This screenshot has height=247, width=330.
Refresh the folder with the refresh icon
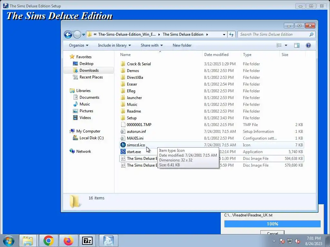tap(231, 34)
